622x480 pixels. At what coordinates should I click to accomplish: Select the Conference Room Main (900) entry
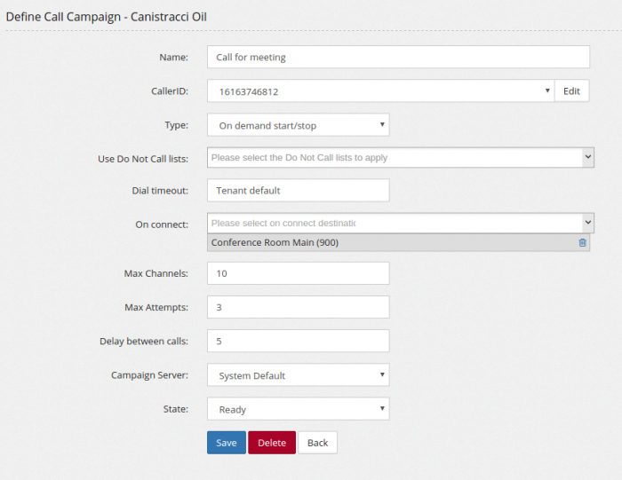pyautogui.click(x=275, y=242)
